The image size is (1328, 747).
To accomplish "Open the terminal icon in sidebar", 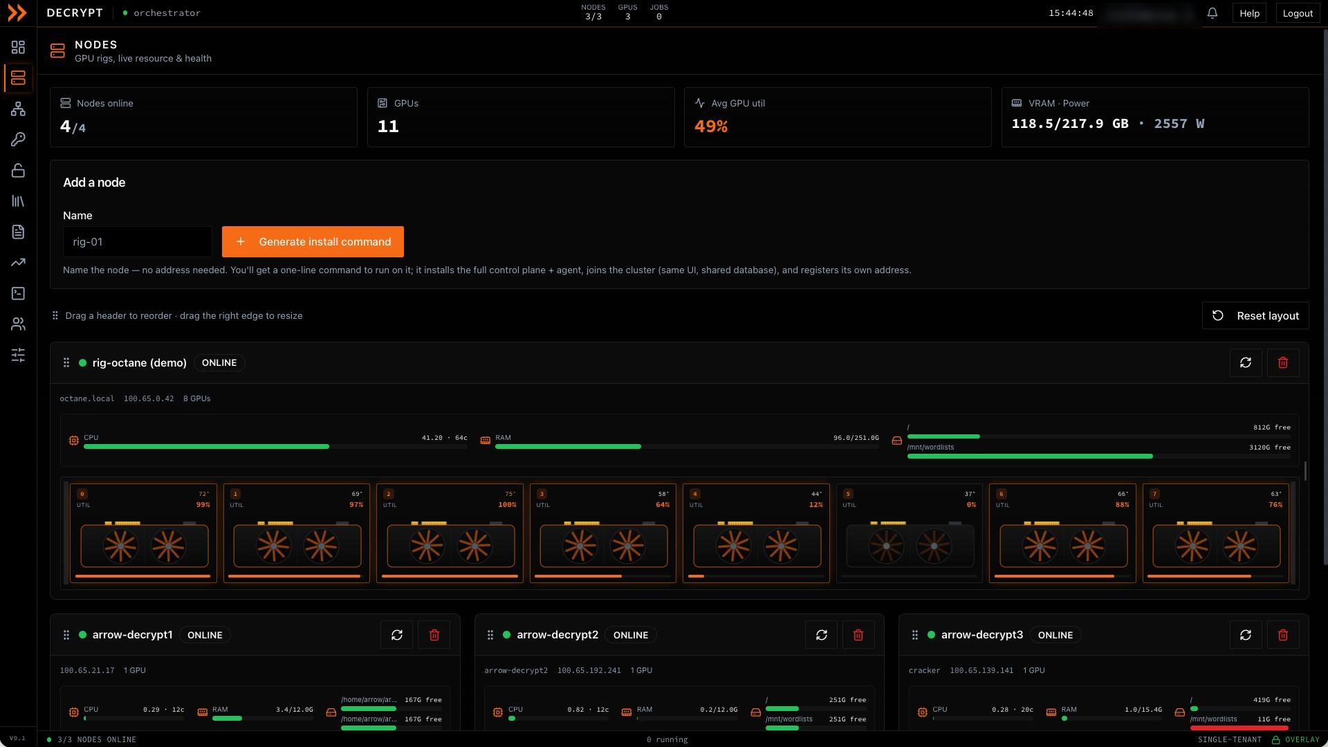I will 18,293.
